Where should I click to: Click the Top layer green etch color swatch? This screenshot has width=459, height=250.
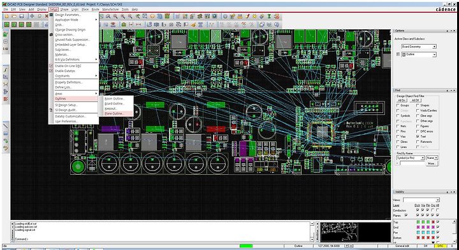(418, 222)
